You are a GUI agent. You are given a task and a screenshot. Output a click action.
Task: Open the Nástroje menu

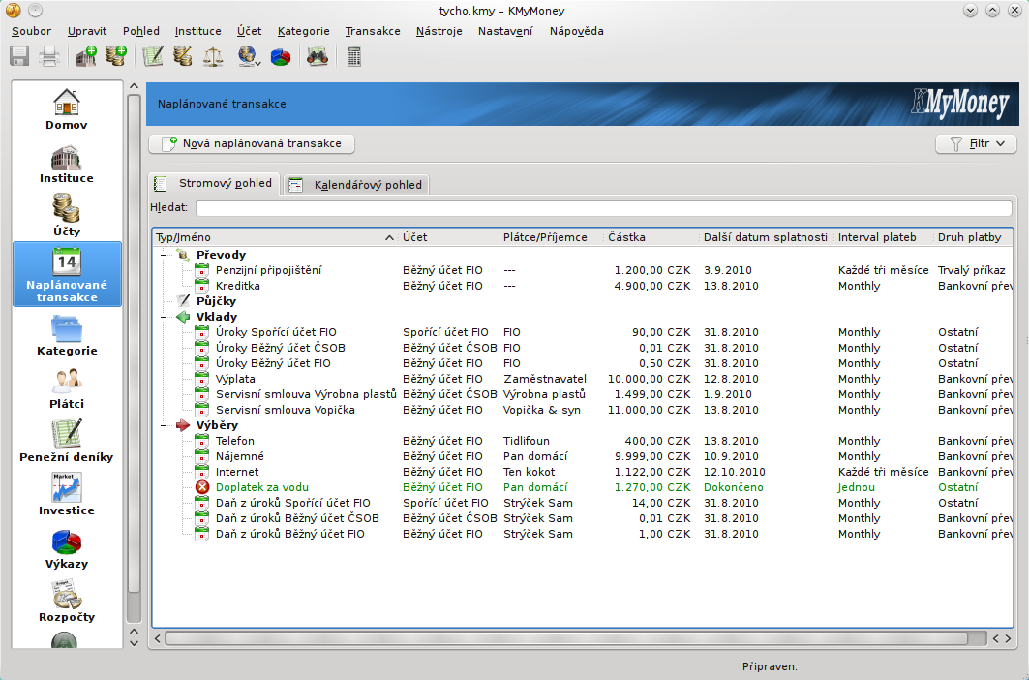pyautogui.click(x=439, y=31)
